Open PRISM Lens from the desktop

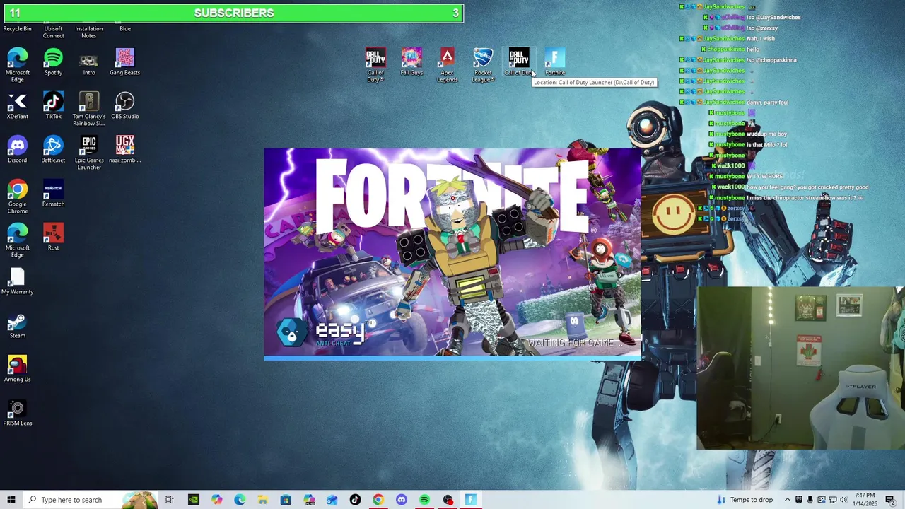tap(18, 413)
